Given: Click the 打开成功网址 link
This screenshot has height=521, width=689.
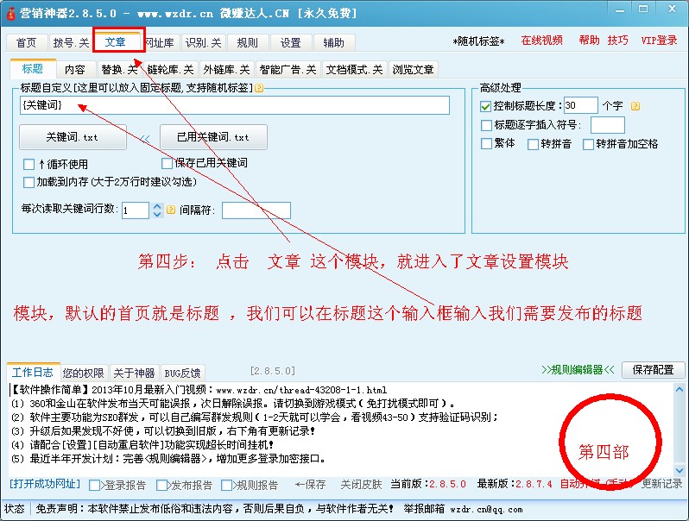Looking at the screenshot, I should (x=45, y=484).
